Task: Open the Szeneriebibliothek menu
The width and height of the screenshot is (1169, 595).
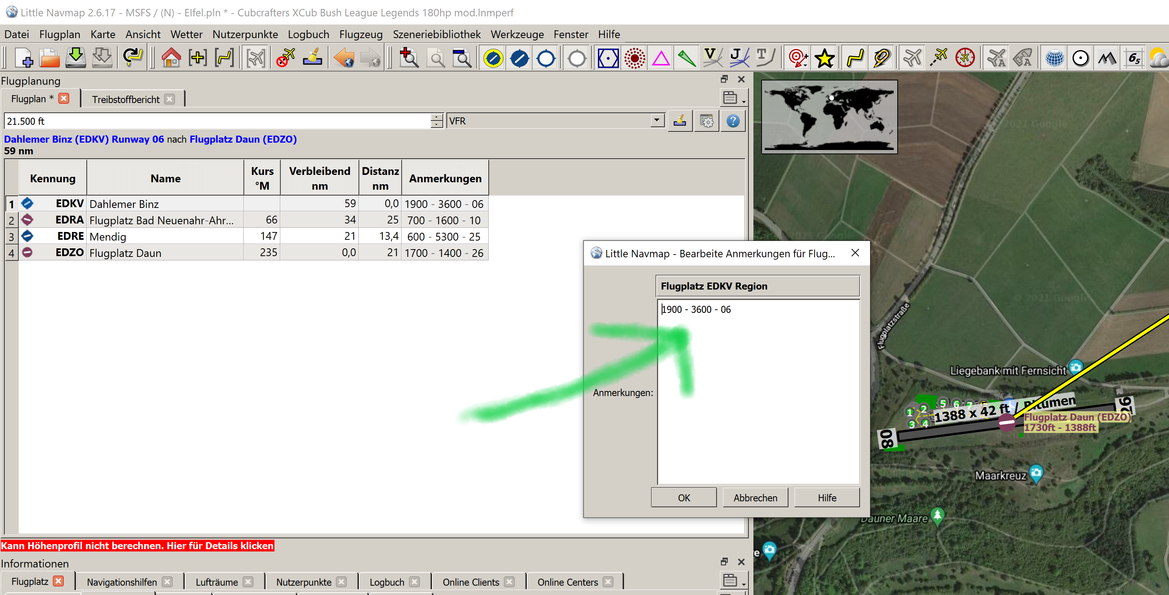Action: 436,34
